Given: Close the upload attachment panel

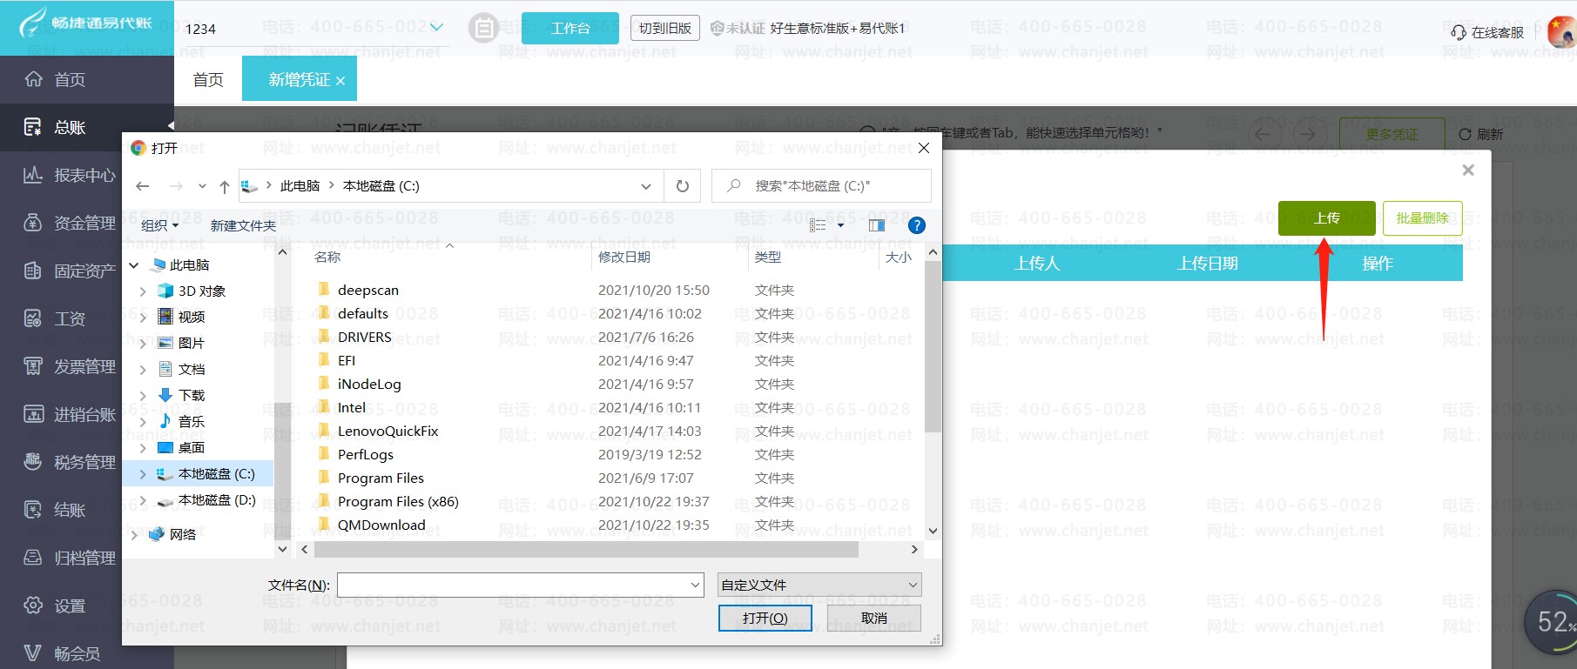Looking at the screenshot, I should pyautogui.click(x=1468, y=170).
